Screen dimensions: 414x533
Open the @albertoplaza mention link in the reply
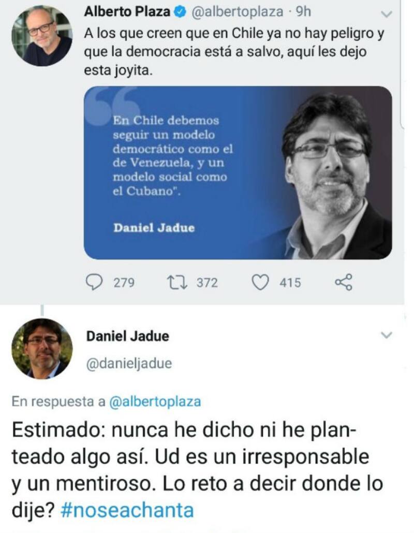coord(155,401)
